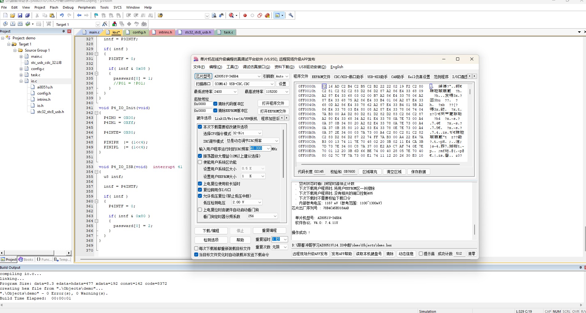Viewport: 586px width, 313px height.
Task: Select stc32_stc8_usb.h in project tree
Action: (x=50, y=112)
